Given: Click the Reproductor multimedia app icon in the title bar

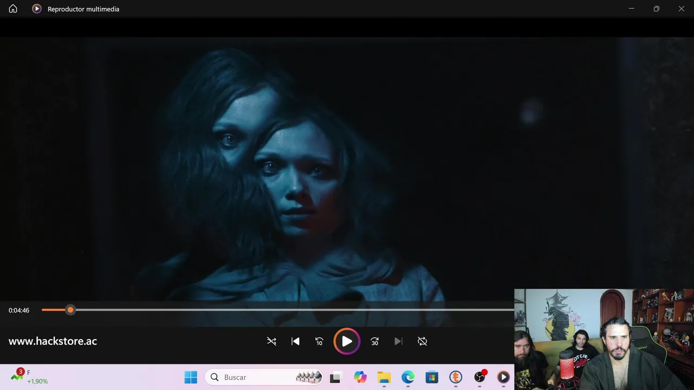Looking at the screenshot, I should click(x=37, y=9).
